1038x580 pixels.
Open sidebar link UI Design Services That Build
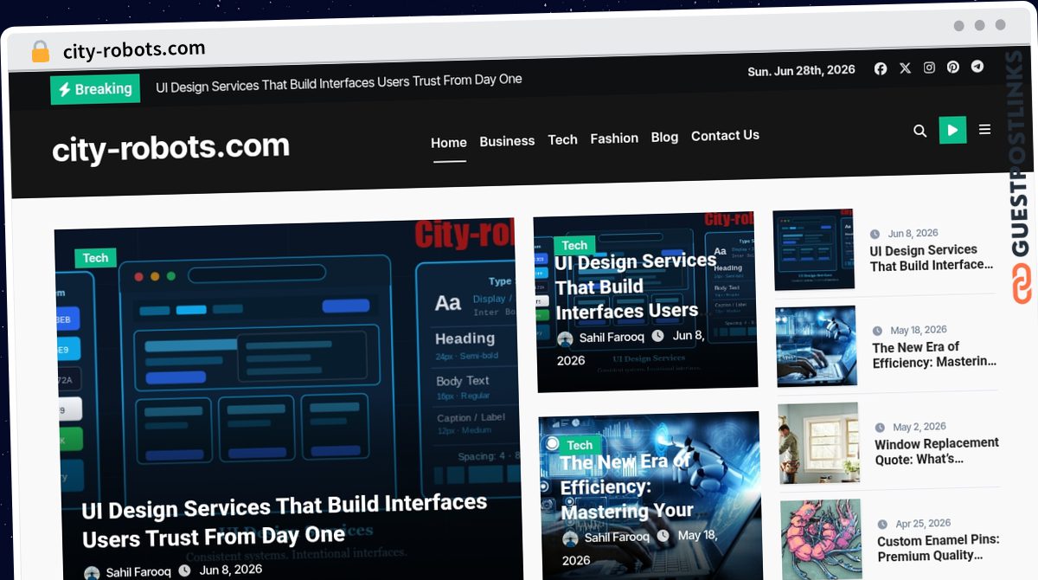pyautogui.click(x=932, y=258)
